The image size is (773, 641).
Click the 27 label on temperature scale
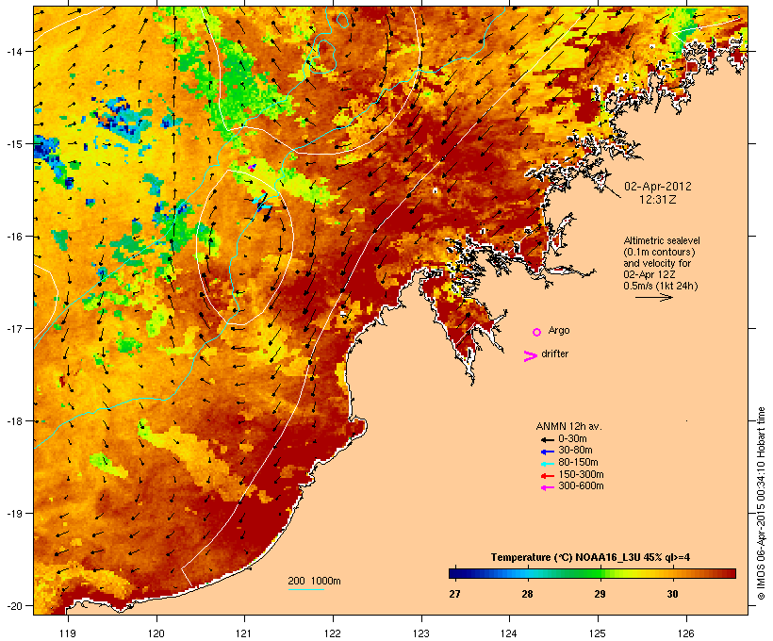pos(454,594)
